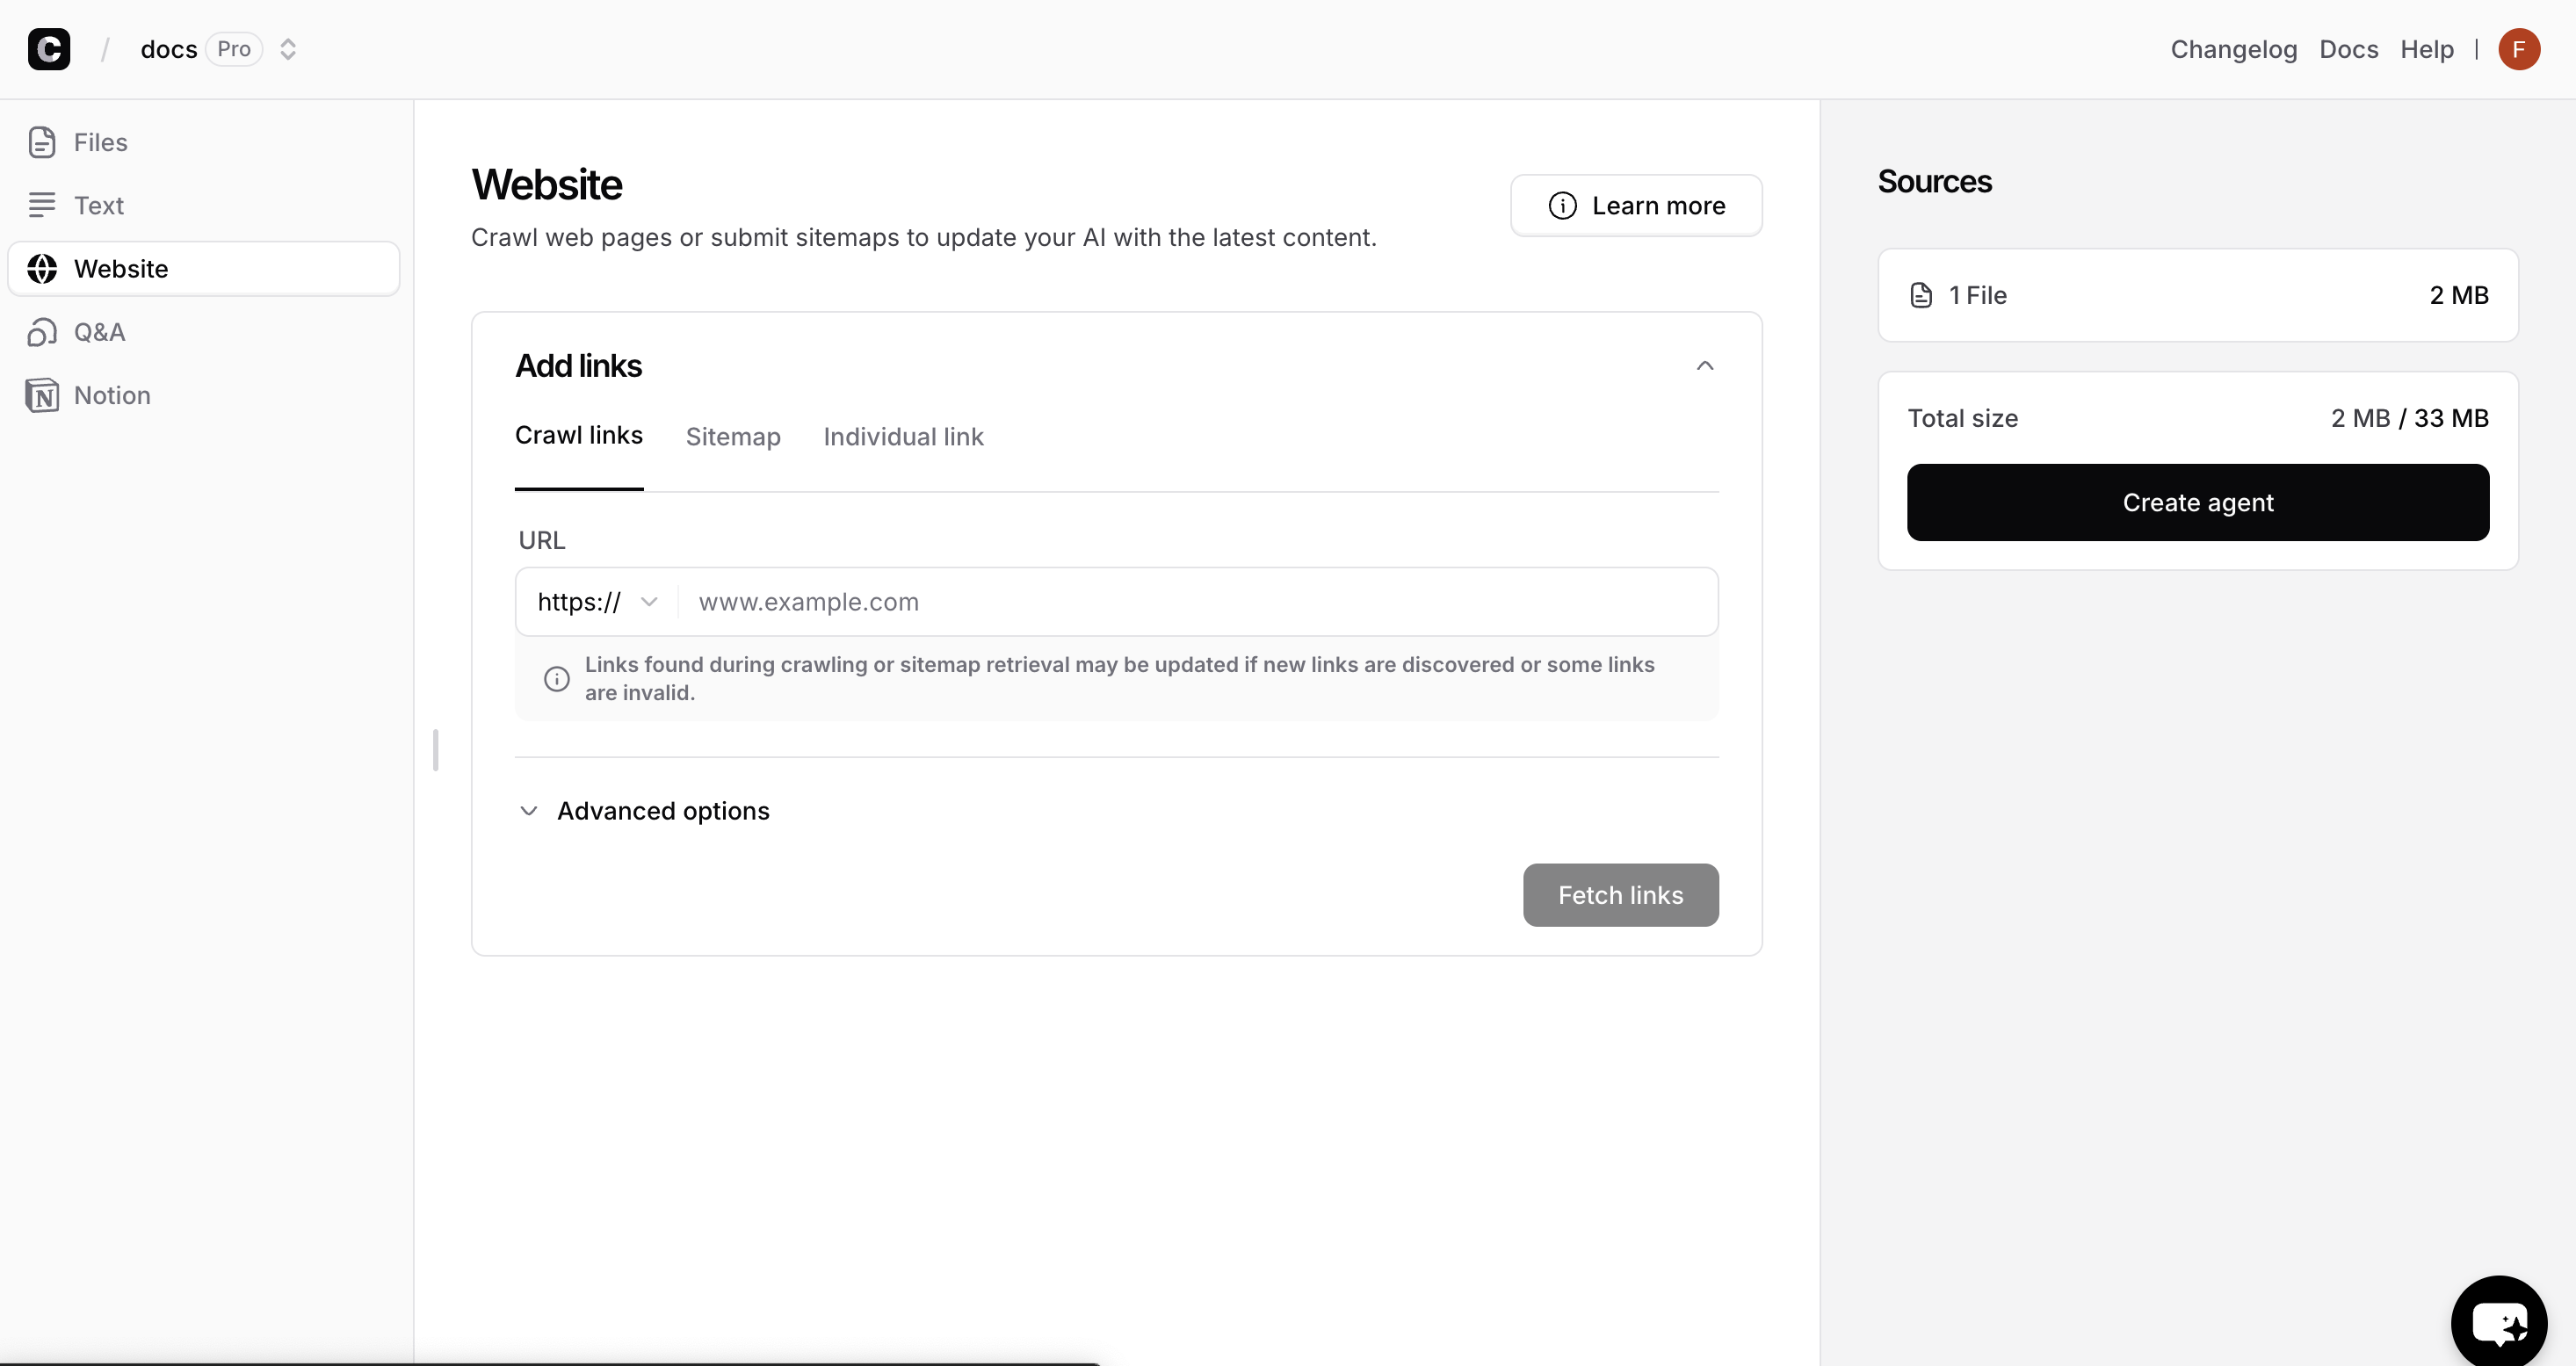Screen dimensions: 2576x1366
Task: Open the Changelog from top menu
Action: tap(2233, 48)
